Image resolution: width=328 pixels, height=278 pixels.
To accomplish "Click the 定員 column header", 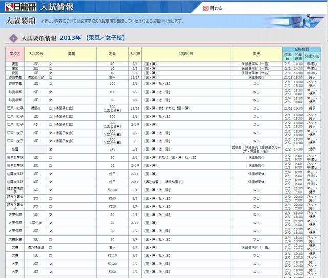I will click(112, 53).
